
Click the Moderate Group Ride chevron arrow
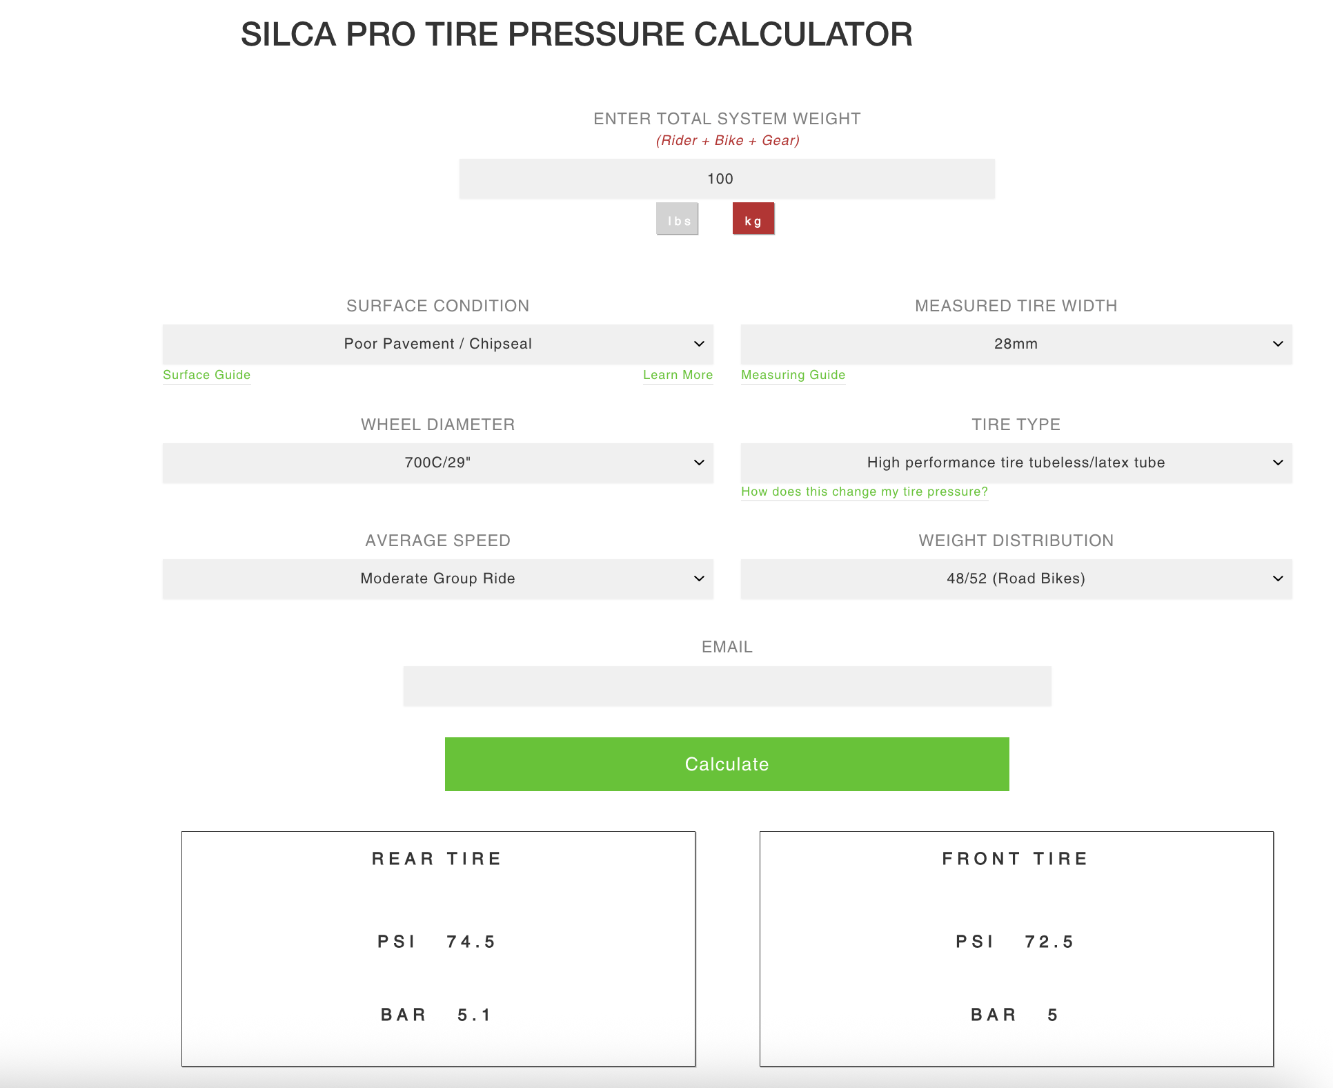pos(699,579)
